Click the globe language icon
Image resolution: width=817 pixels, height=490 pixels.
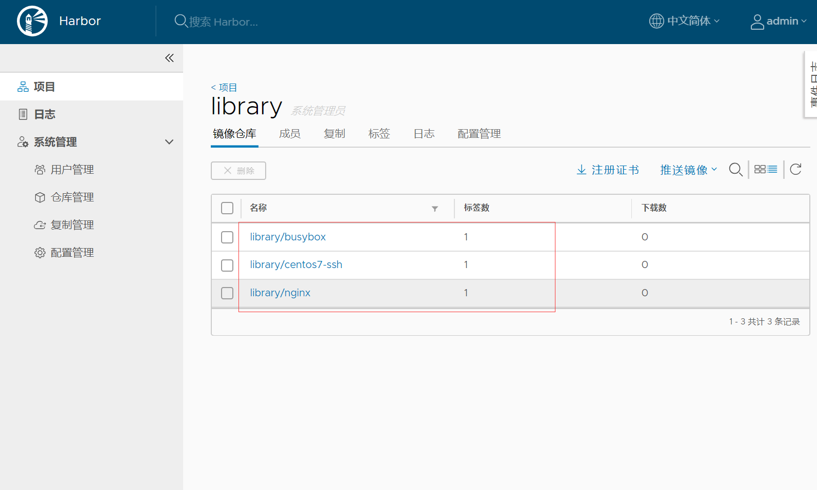[656, 21]
